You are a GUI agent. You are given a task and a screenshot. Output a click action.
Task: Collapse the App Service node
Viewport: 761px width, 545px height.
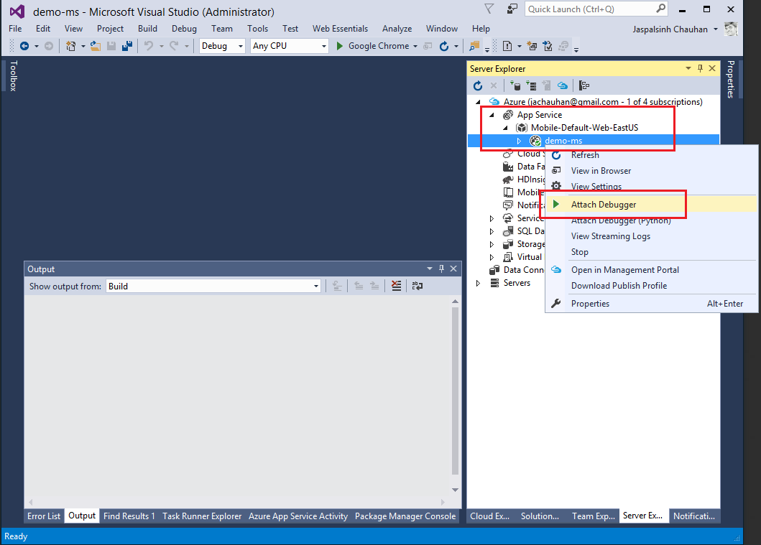tap(492, 115)
